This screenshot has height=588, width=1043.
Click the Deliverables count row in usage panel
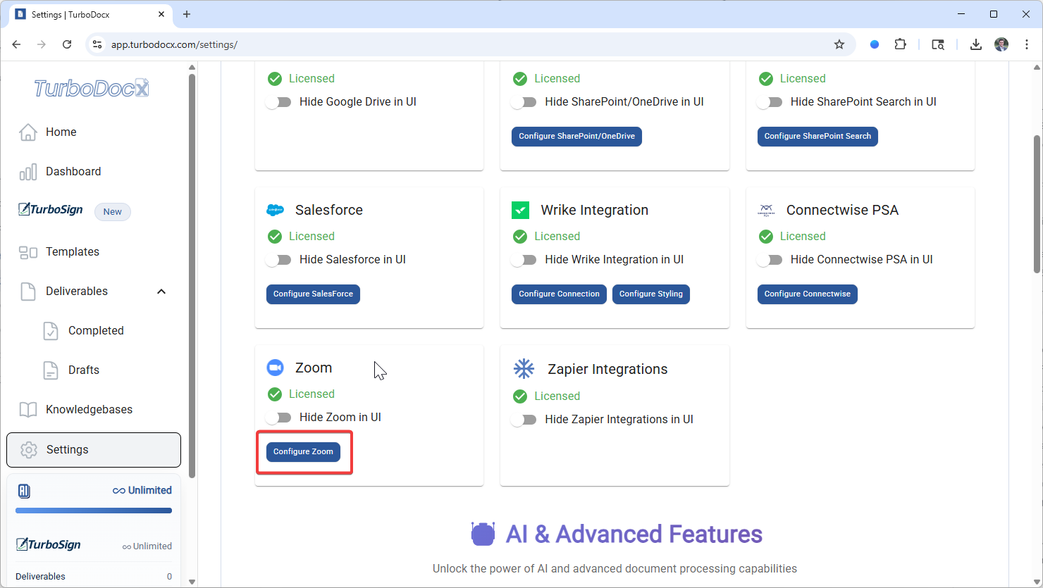(x=94, y=577)
